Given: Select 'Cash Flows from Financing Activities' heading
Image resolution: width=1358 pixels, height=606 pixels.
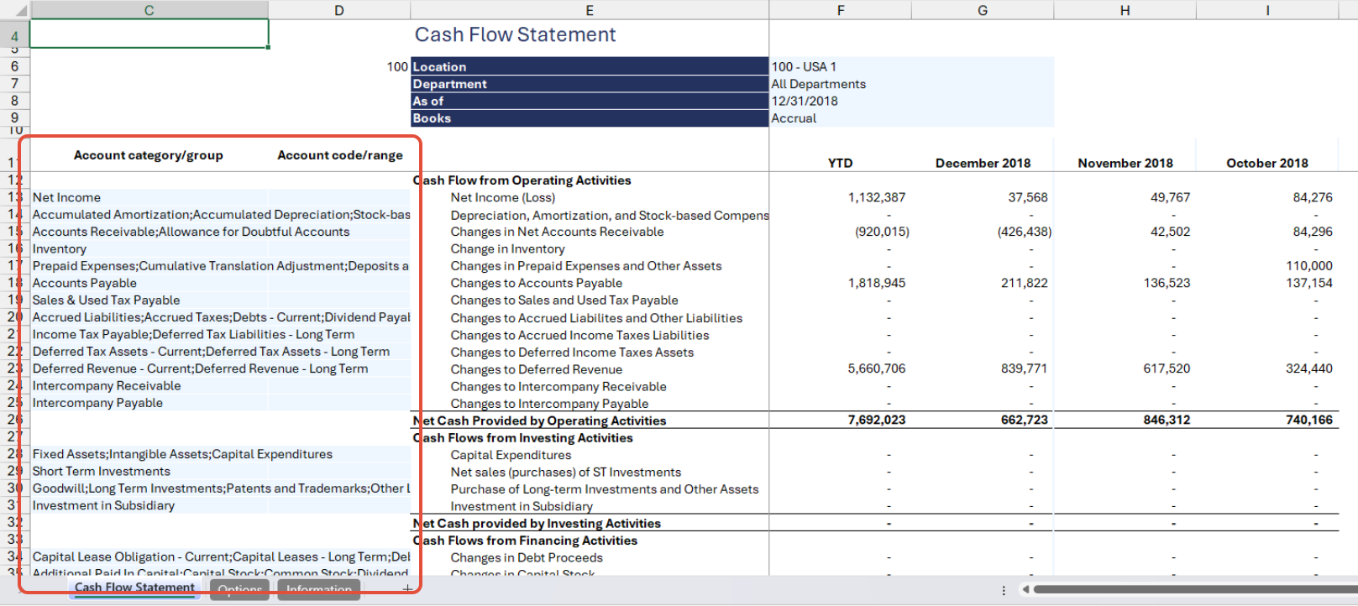Looking at the screenshot, I should [525, 541].
